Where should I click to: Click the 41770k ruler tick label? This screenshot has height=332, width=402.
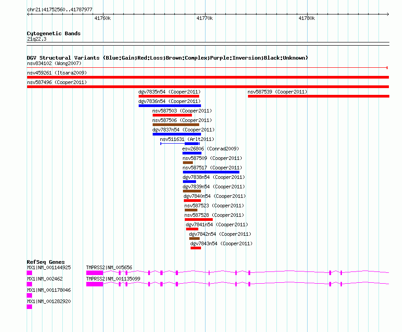tap(205, 18)
